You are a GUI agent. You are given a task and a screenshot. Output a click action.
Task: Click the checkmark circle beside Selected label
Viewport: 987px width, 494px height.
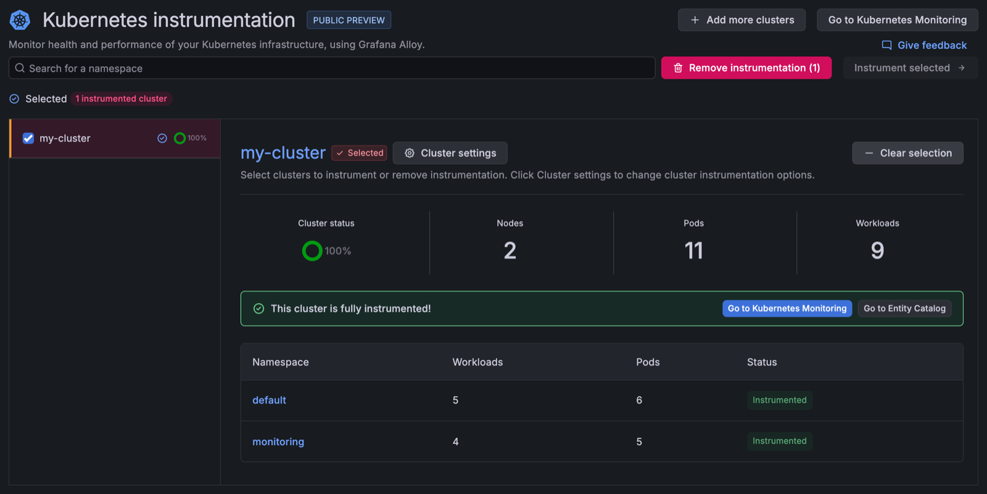pos(14,99)
